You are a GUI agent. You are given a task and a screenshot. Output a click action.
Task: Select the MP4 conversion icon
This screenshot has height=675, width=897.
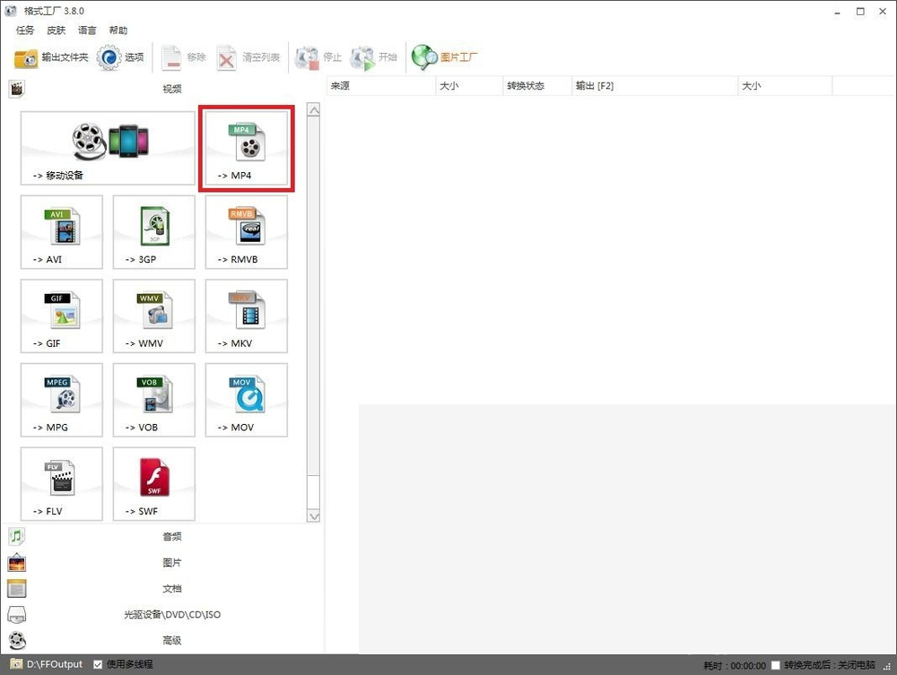tap(247, 148)
